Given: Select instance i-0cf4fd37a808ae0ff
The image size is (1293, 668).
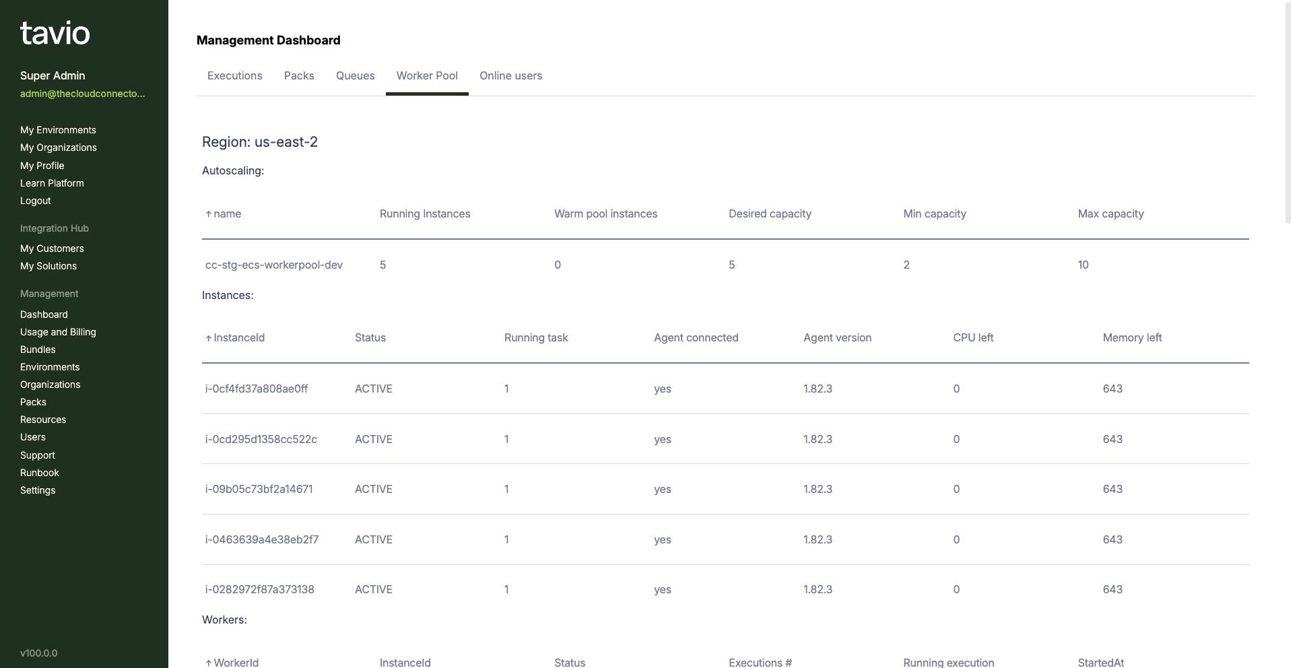Looking at the screenshot, I should pos(257,389).
